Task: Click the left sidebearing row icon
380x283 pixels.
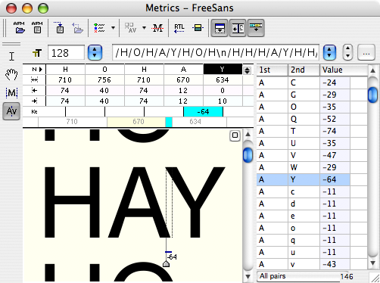Action: (x=34, y=91)
